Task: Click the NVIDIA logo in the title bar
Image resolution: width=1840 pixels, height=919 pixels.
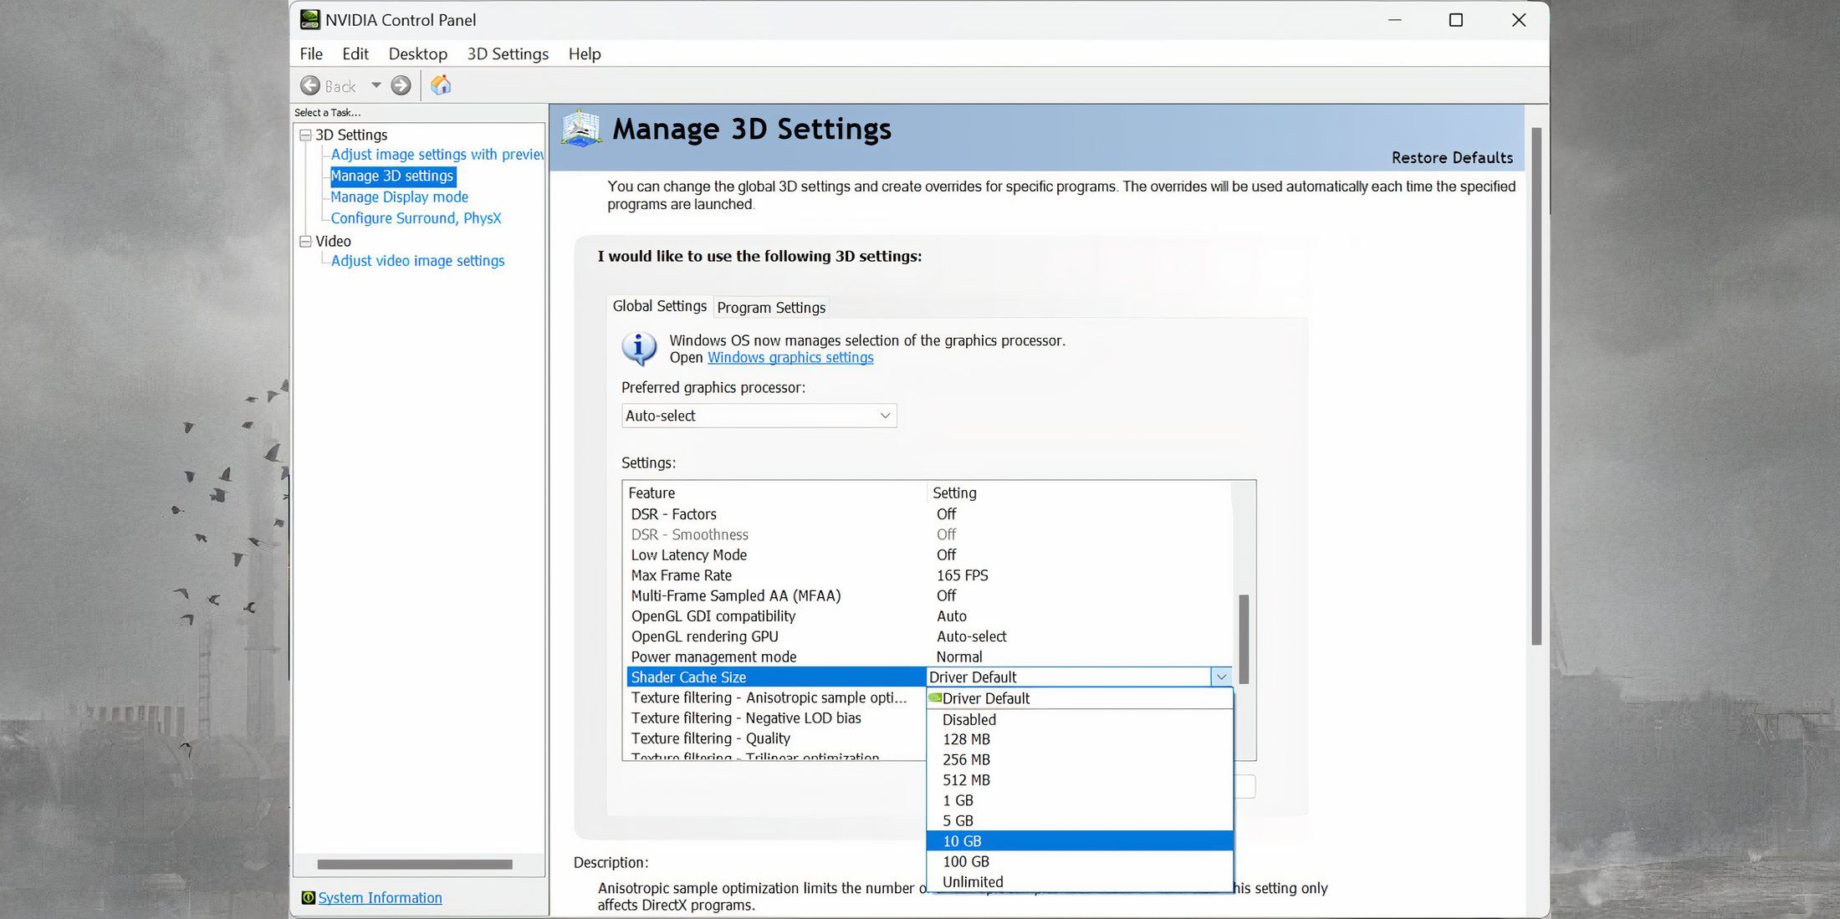Action: point(310,19)
